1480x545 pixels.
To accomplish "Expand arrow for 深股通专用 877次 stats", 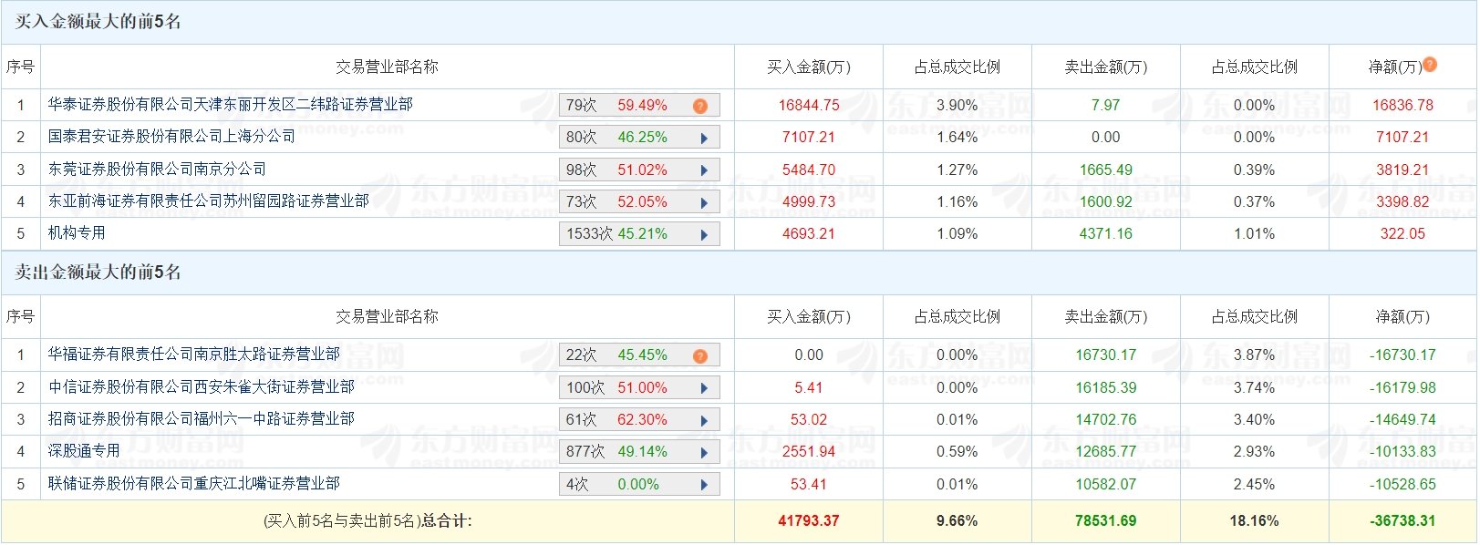I will pyautogui.click(x=704, y=452).
